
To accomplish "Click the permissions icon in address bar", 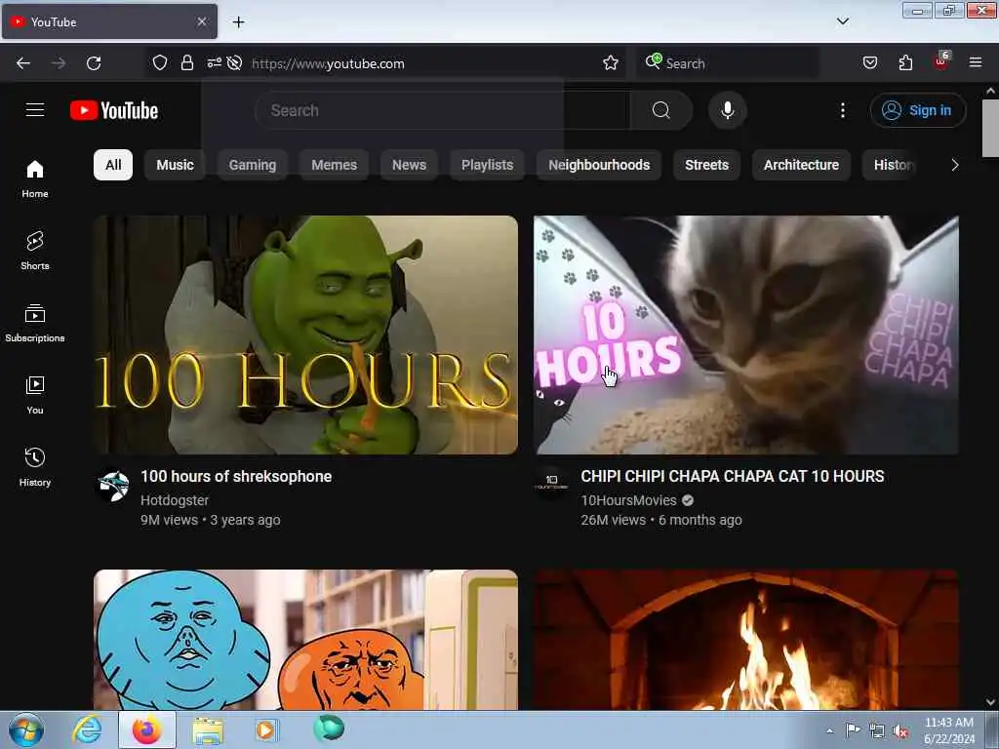I will pyautogui.click(x=214, y=63).
